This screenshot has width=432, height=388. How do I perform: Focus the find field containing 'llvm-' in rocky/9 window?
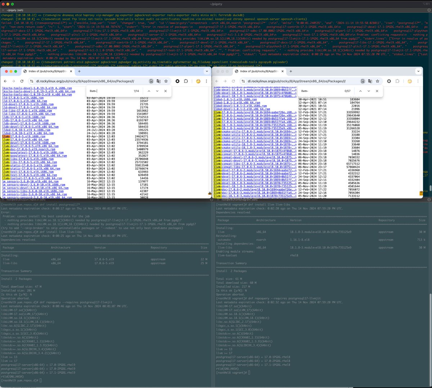(110, 91)
